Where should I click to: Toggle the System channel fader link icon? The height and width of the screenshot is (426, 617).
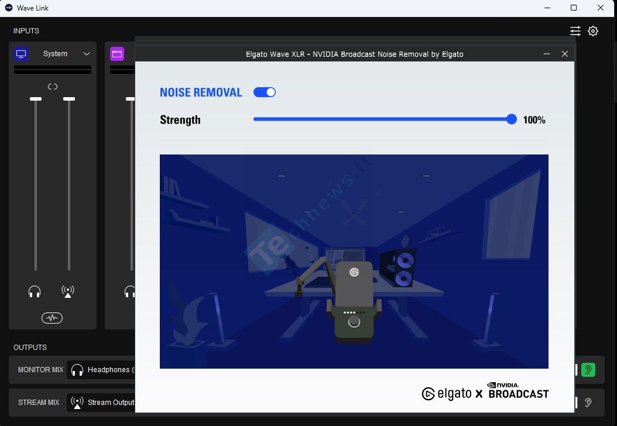(x=53, y=87)
